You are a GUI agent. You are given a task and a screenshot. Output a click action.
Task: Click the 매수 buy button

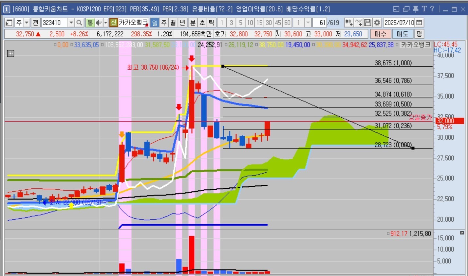point(381,34)
